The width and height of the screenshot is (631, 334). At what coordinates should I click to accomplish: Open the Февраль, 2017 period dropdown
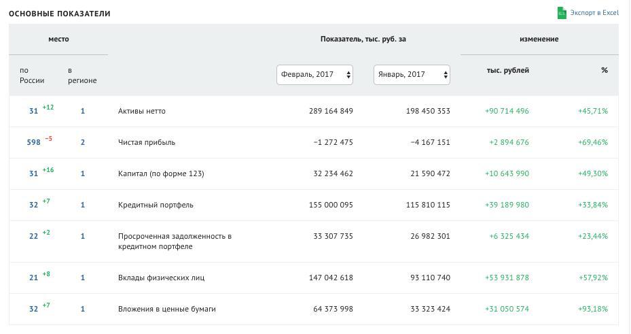click(314, 75)
